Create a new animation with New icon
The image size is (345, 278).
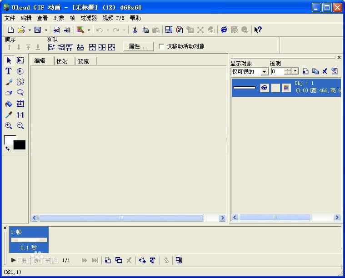(10, 30)
